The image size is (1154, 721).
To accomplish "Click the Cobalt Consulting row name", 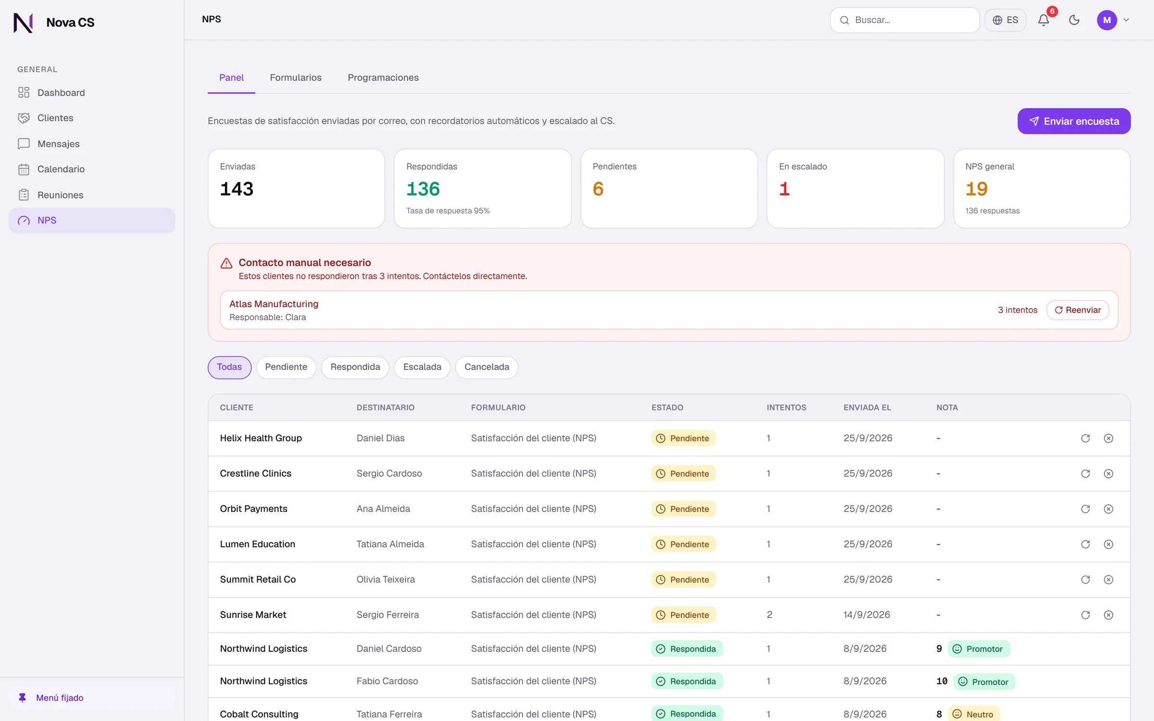I will pos(259,714).
